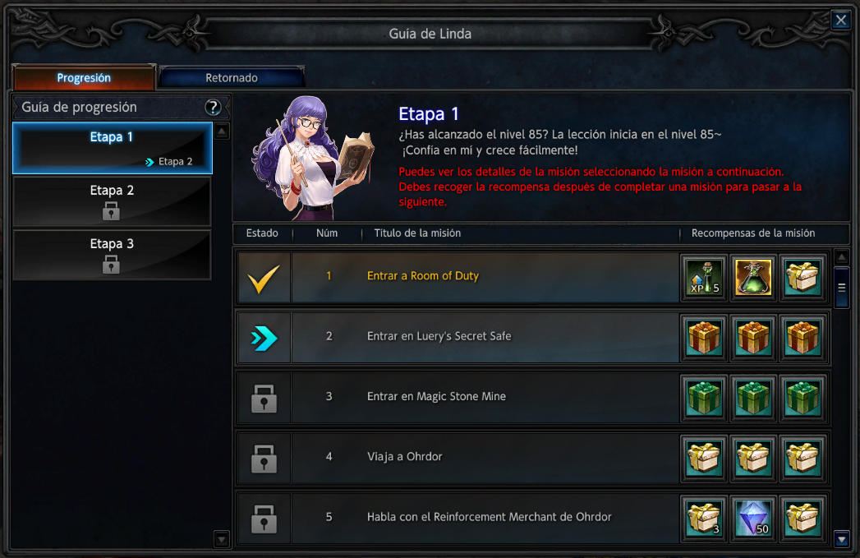The image size is (860, 558).
Task: Click the up arrow of stage list scrollbar
Action: [x=222, y=131]
